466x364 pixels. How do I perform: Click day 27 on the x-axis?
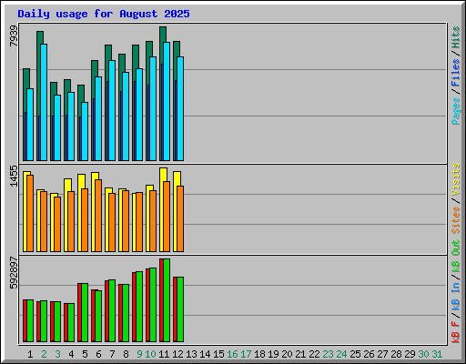coord(382,354)
